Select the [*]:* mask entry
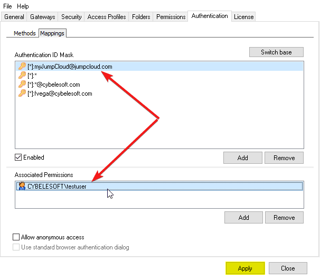This screenshot has height=279, width=320. click(x=159, y=76)
